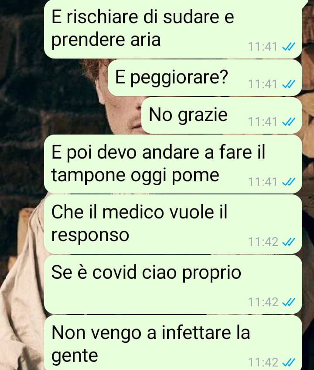Tap read ticks on 'tampone oggi pome' message
314x370 pixels.
289,182
